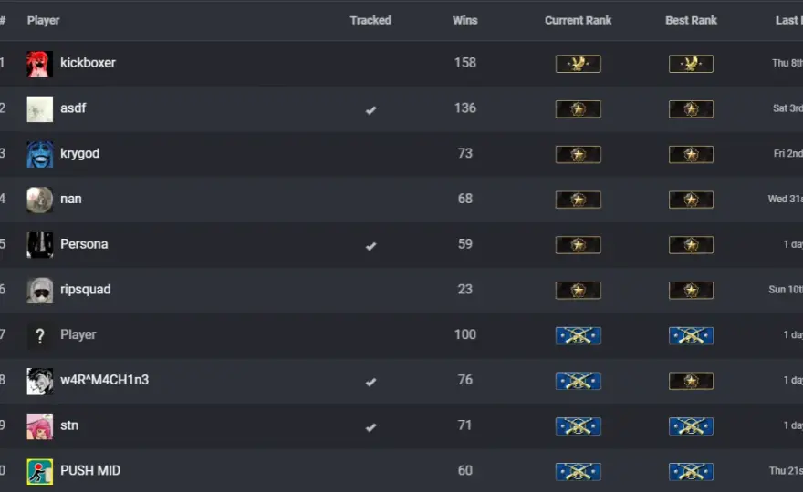Toggle tracked checkmark for Persona
803x492 pixels.
(370, 246)
